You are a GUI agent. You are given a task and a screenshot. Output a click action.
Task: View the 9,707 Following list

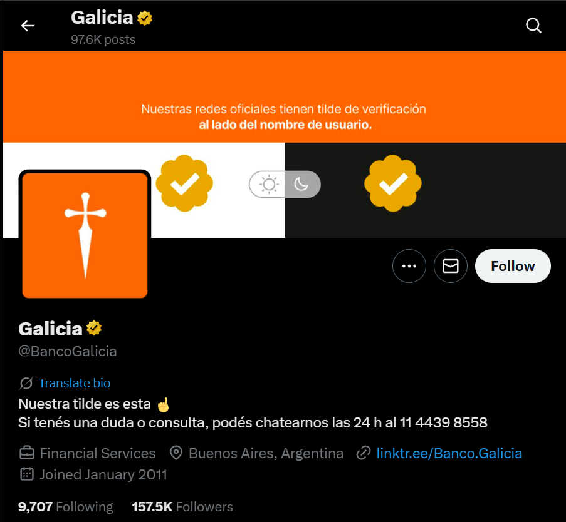(x=66, y=507)
